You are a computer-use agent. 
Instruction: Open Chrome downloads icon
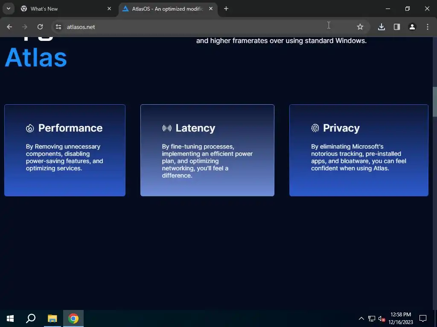pyautogui.click(x=382, y=27)
